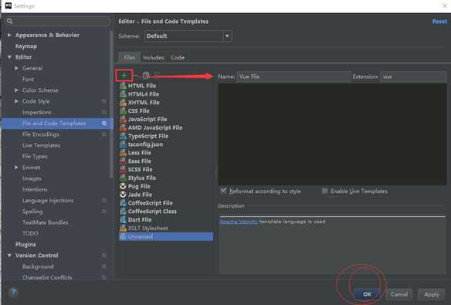Click the Sass File template icon
Viewport: 451px width, 305px height.
123,161
